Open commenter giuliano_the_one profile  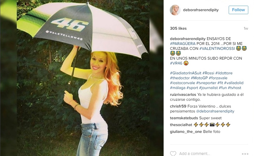tap(186, 131)
